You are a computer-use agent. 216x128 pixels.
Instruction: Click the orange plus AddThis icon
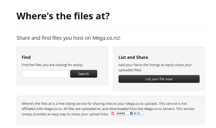click(113, 113)
